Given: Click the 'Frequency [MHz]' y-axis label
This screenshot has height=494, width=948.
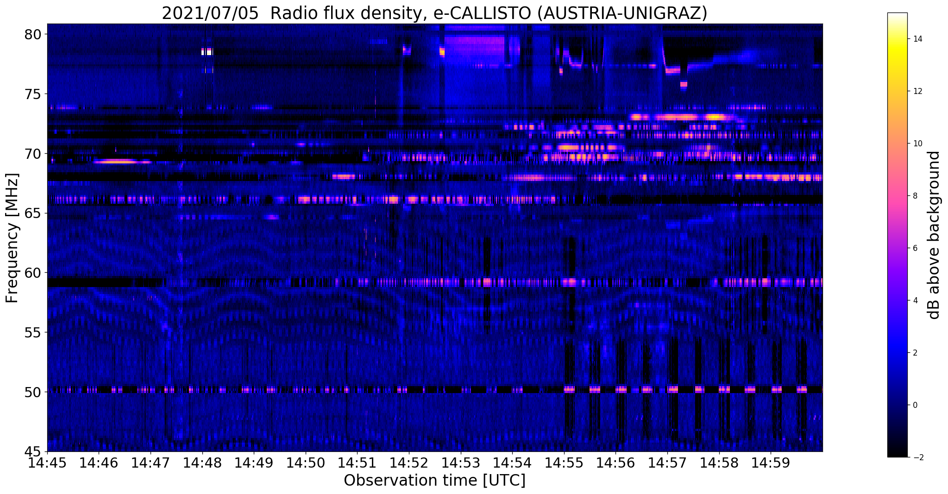Looking at the screenshot, I should coord(12,238).
